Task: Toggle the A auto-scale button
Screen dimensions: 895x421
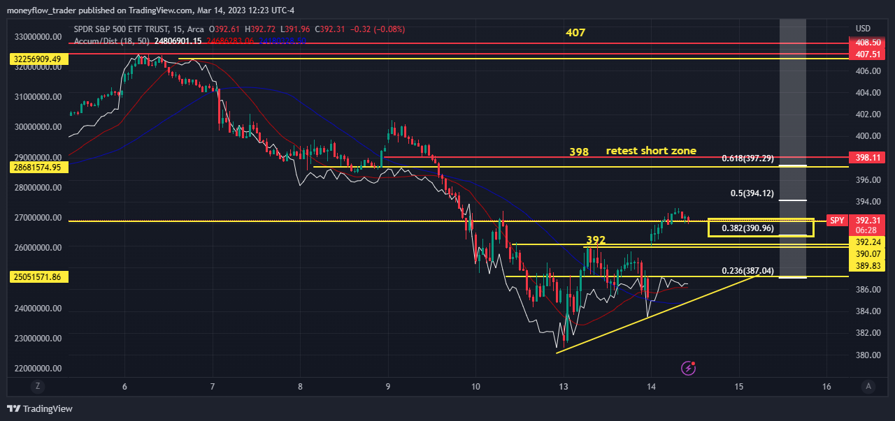Action: (x=868, y=386)
